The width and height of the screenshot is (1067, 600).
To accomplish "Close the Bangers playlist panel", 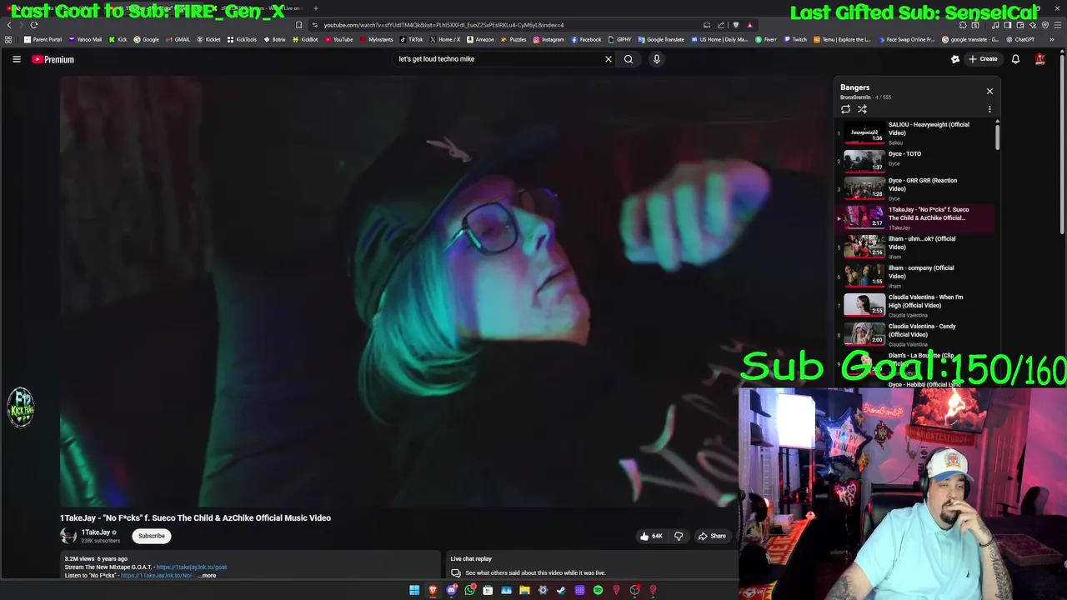I will point(989,91).
